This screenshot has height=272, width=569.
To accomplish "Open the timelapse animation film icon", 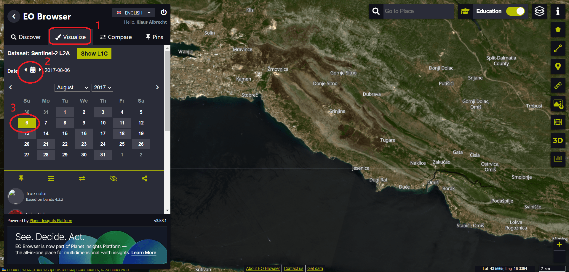I will point(558,122).
